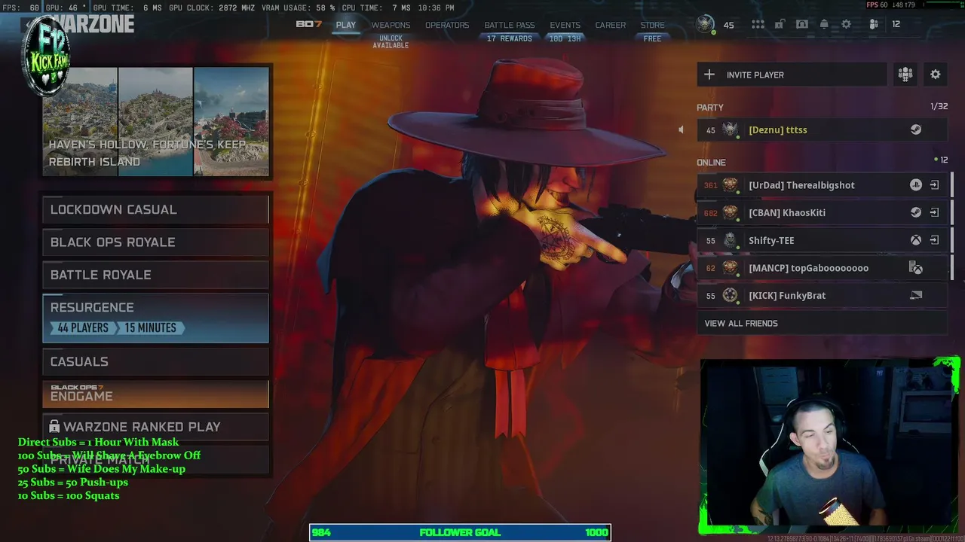Screen dimensions: 965x542
Task: Open the Operators tab
Action: [447, 25]
